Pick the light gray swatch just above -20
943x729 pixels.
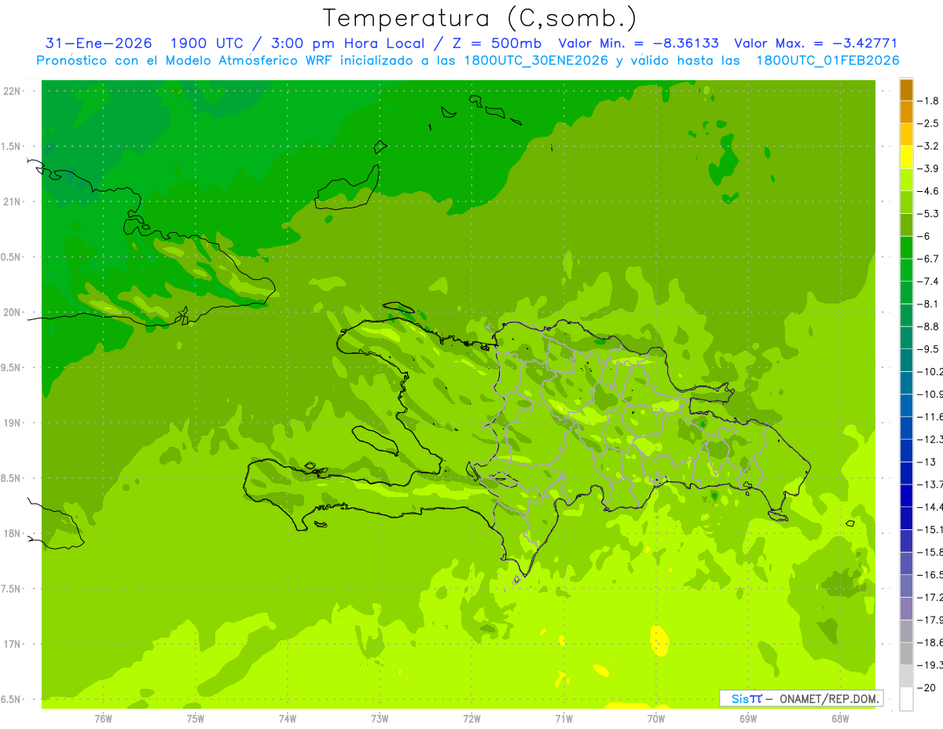click(906, 676)
